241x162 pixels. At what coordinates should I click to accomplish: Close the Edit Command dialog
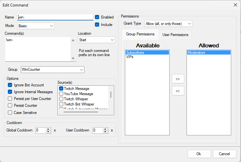pyautogui.click(x=235, y=5)
